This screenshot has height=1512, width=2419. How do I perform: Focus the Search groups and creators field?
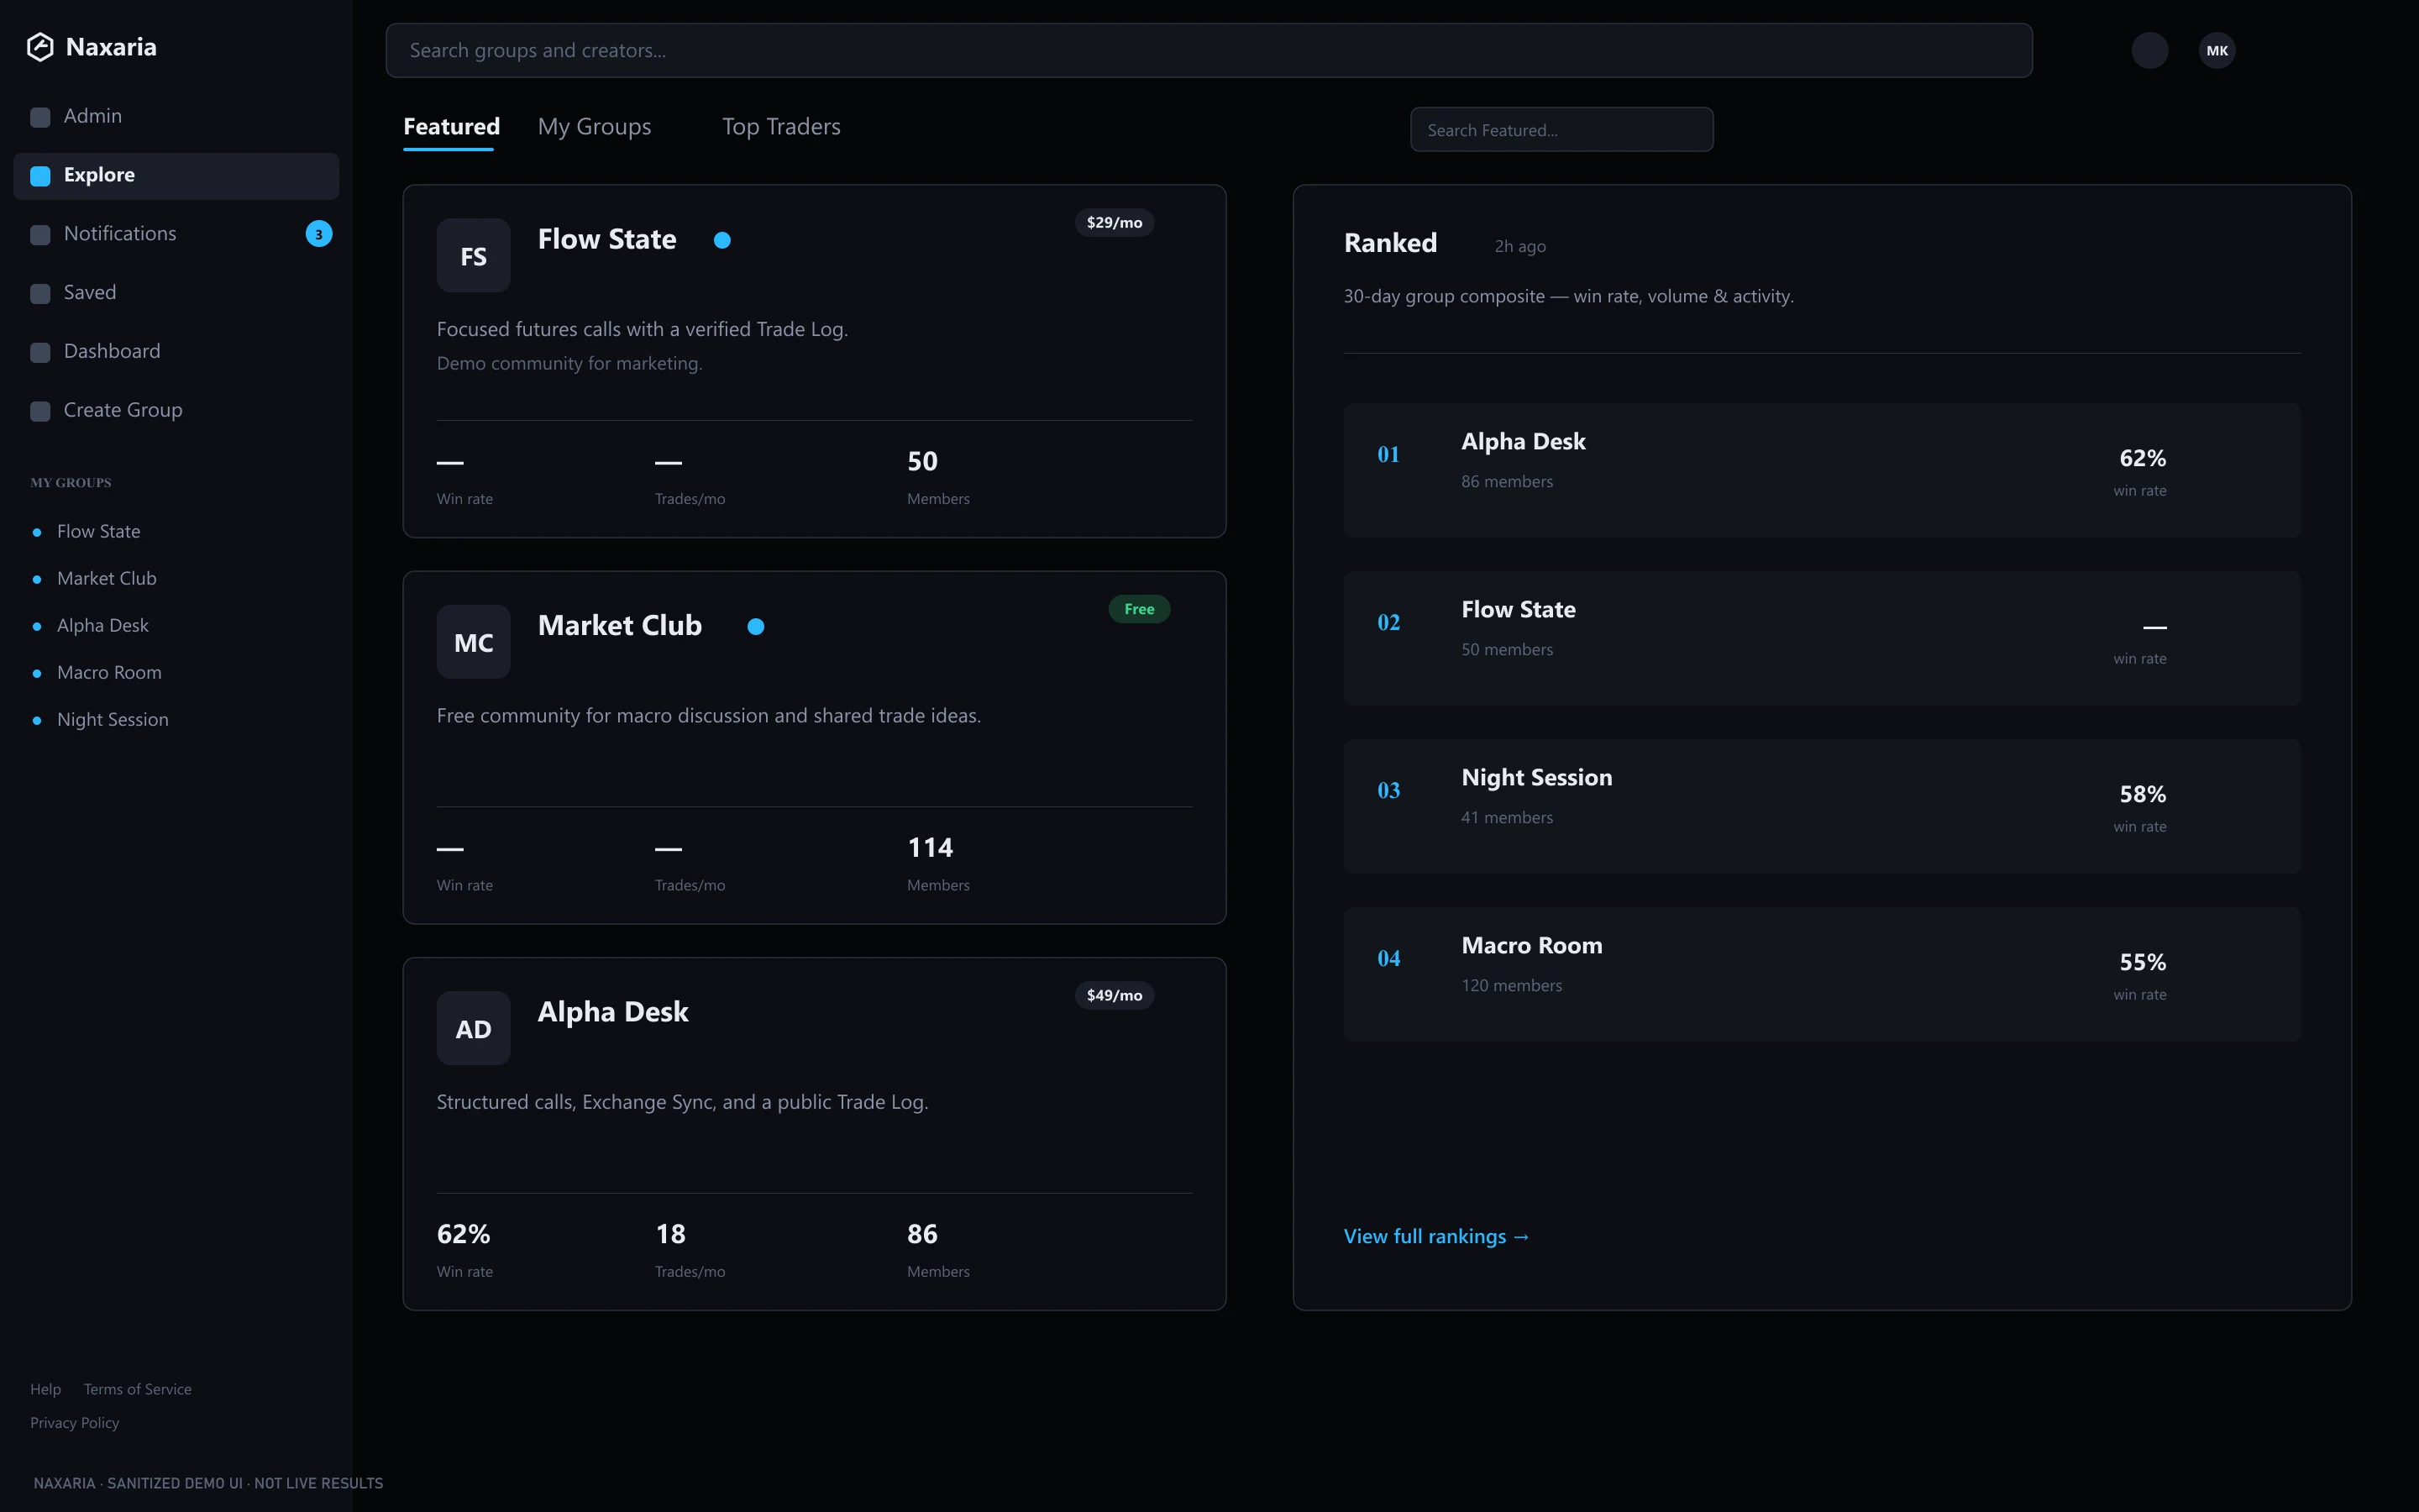[x=1209, y=50]
